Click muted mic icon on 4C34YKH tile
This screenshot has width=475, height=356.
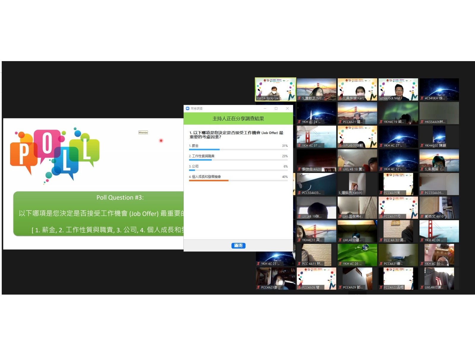click(422, 98)
